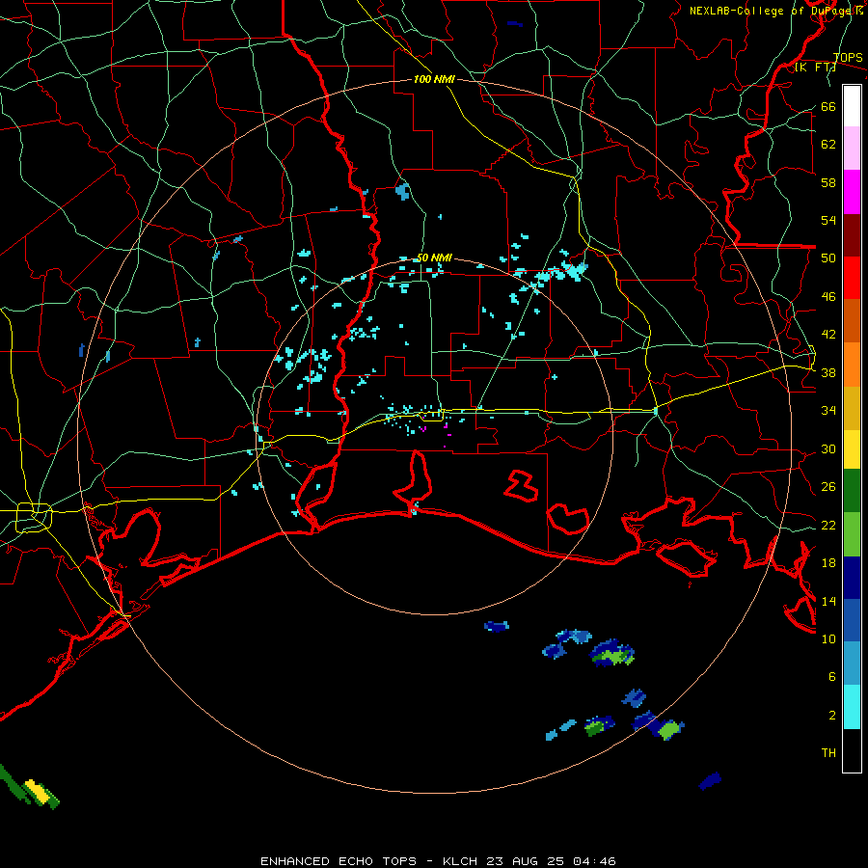Click the yellow echo cell on the map
The width and height of the screenshot is (868, 868).
[38, 792]
